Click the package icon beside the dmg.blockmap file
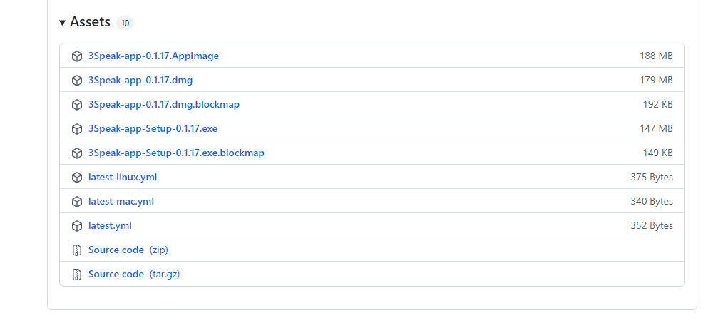 (77, 105)
